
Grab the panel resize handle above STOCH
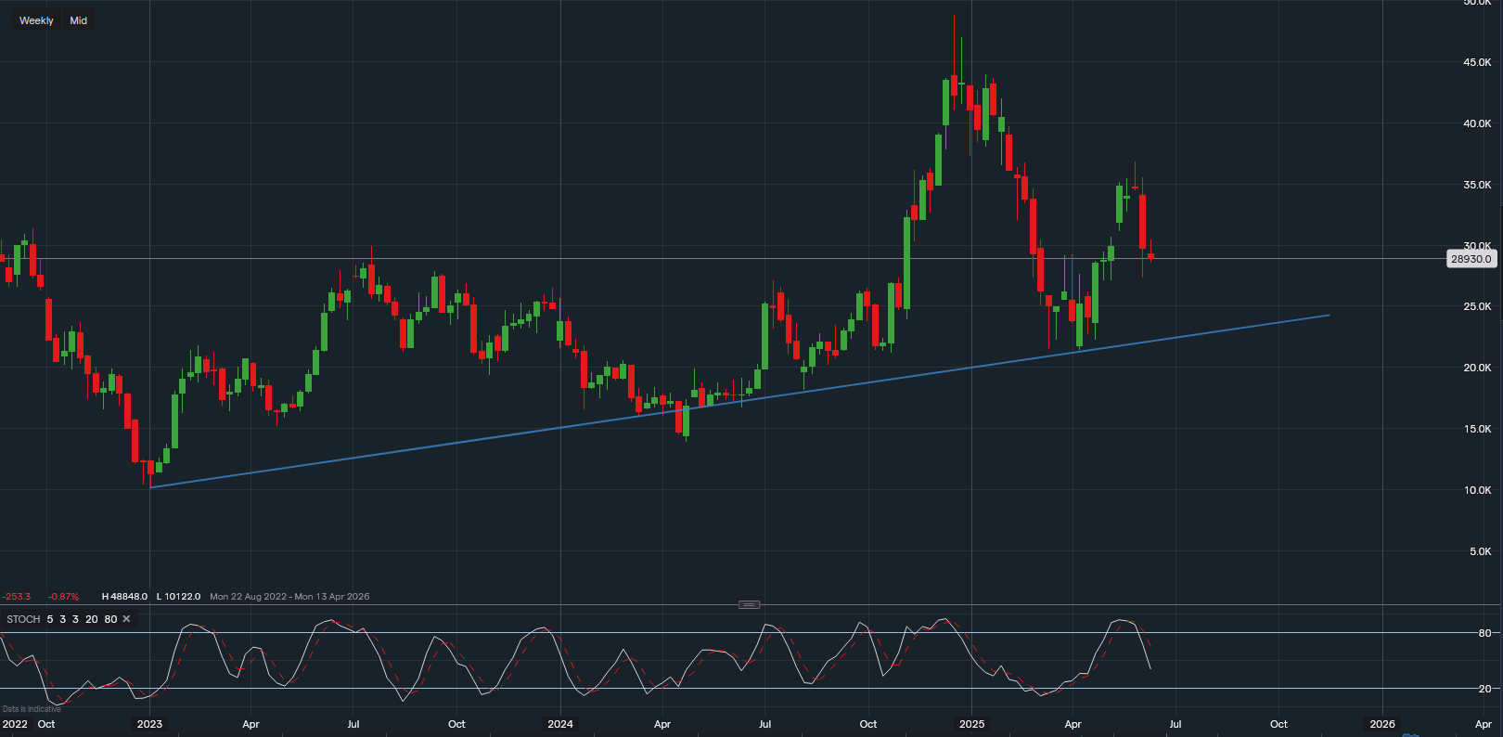[750, 605]
